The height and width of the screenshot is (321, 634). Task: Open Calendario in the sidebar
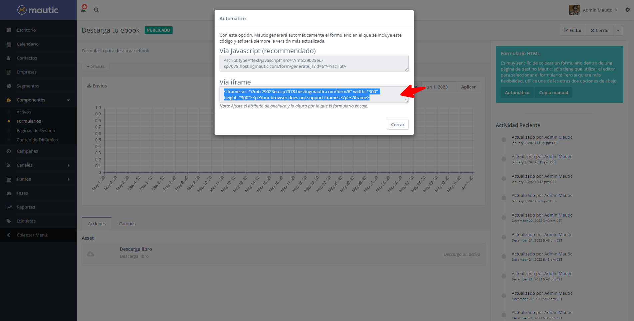coord(28,44)
